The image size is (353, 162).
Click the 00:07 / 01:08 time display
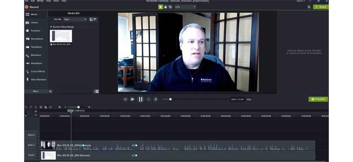[238, 99]
